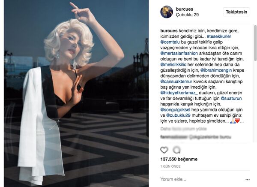
Task: Like the post with the heart icon
Action: point(164,150)
